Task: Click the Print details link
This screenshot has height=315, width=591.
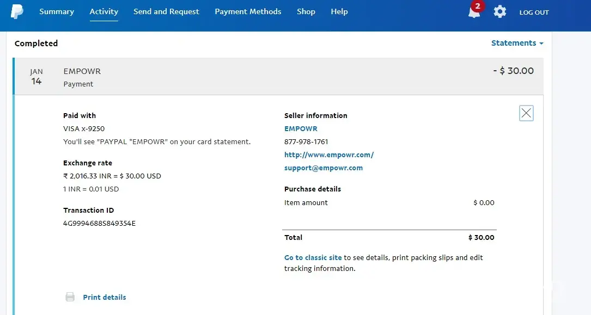Action: pyautogui.click(x=105, y=297)
